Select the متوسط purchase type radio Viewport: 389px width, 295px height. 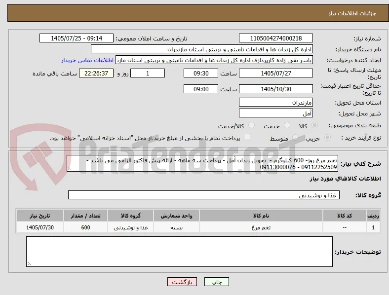click(295, 138)
